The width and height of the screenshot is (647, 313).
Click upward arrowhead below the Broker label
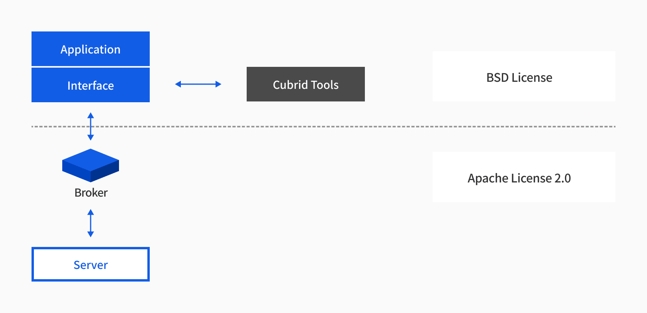91,212
